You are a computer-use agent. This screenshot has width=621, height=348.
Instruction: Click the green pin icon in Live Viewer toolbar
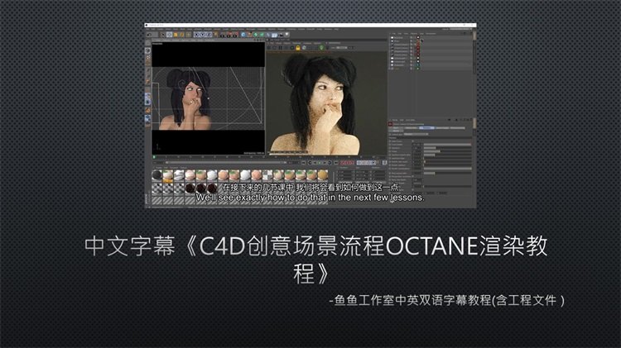[322, 48]
